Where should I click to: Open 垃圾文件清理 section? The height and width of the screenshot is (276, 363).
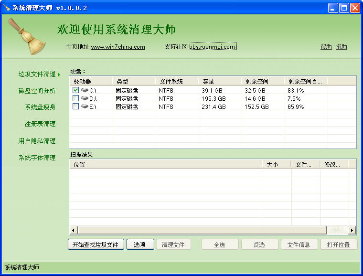tap(37, 74)
